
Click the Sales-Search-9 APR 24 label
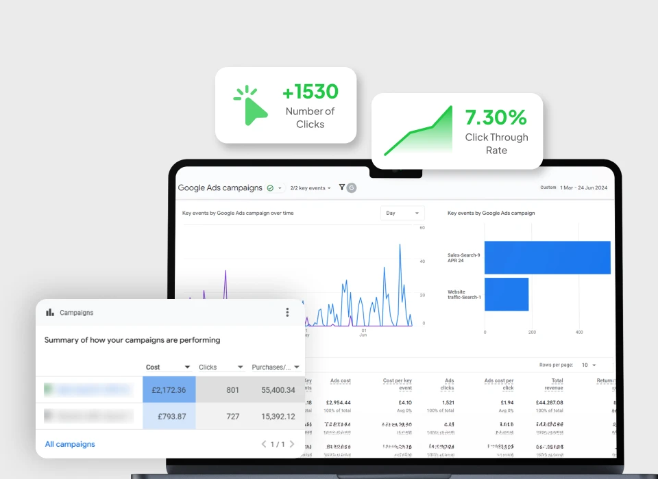[463, 258]
